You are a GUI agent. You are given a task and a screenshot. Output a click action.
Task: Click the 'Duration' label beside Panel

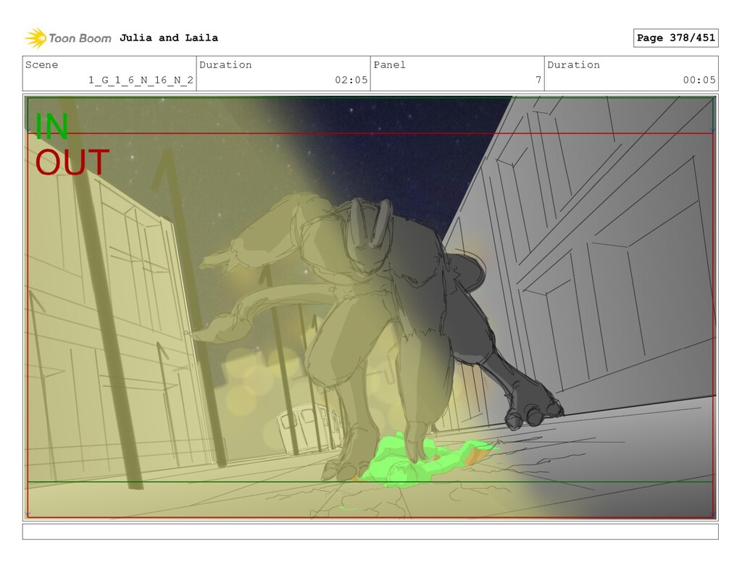tap(574, 64)
